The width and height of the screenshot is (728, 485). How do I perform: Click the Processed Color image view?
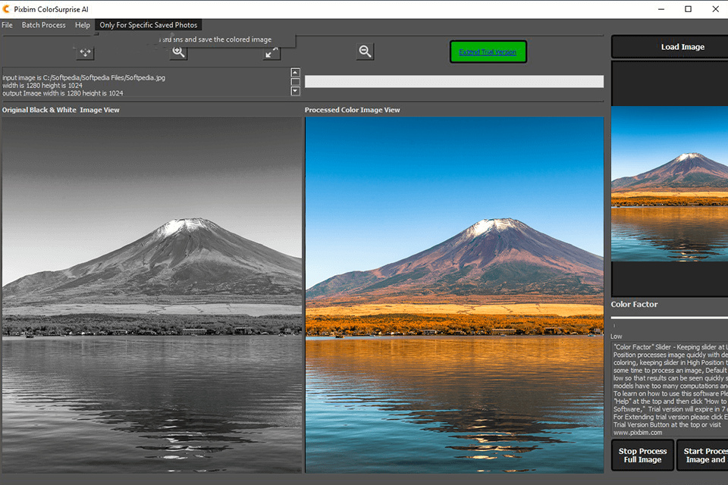pyautogui.click(x=454, y=296)
